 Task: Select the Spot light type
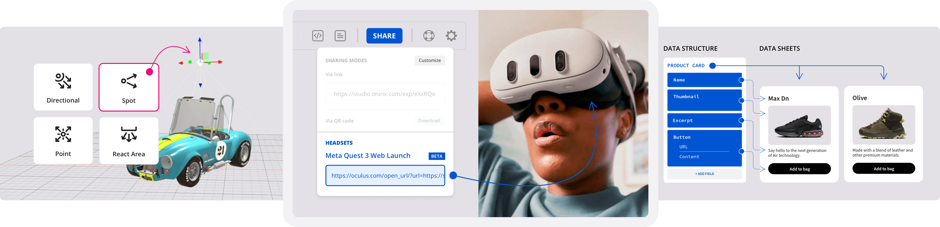point(129,87)
